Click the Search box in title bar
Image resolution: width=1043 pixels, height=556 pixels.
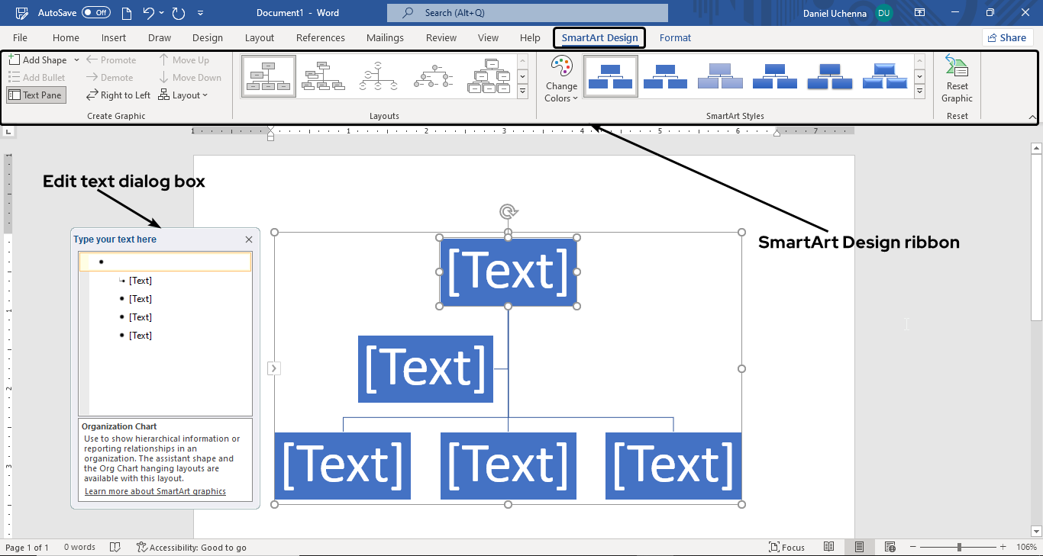527,13
